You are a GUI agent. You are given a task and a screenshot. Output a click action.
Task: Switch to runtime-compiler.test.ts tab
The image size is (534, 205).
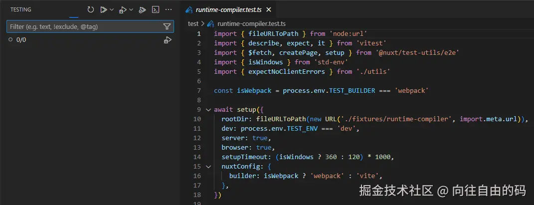coord(228,9)
